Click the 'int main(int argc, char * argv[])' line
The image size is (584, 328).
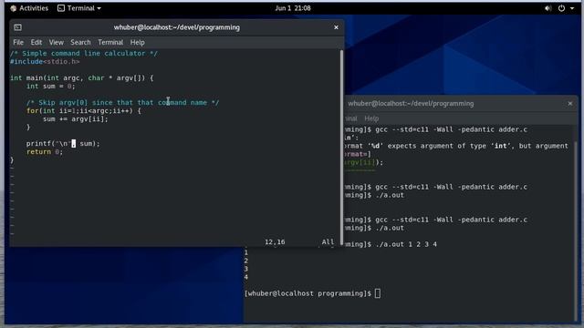point(81,78)
